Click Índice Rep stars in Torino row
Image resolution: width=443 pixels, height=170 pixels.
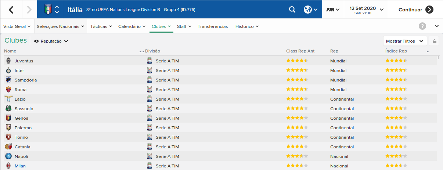pos(396,137)
